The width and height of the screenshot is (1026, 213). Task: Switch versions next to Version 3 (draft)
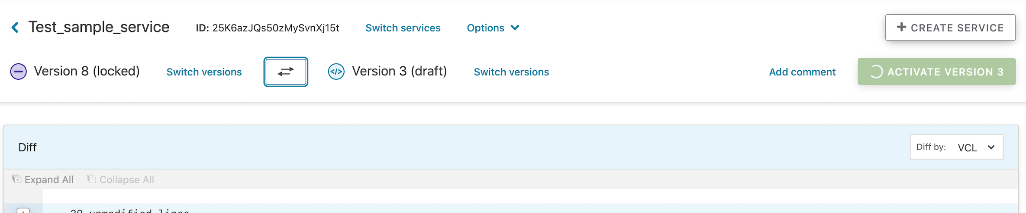(x=511, y=72)
